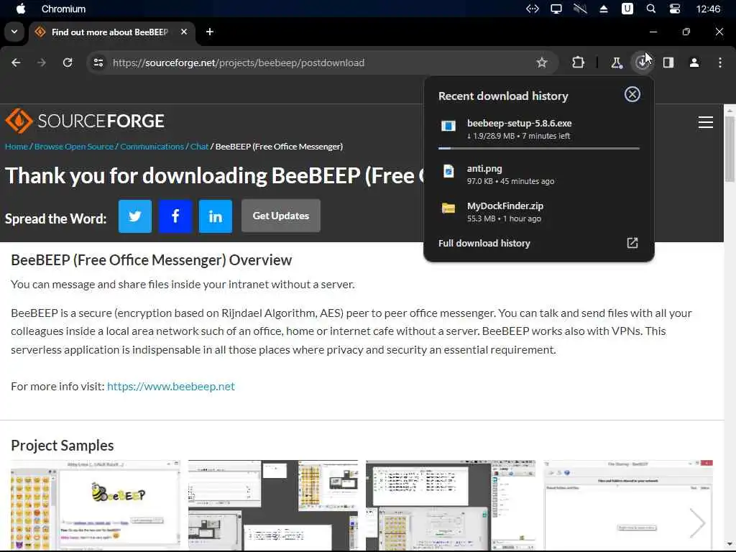736x552 pixels.
Task: Advance project samples with next arrow
Action: point(697,523)
